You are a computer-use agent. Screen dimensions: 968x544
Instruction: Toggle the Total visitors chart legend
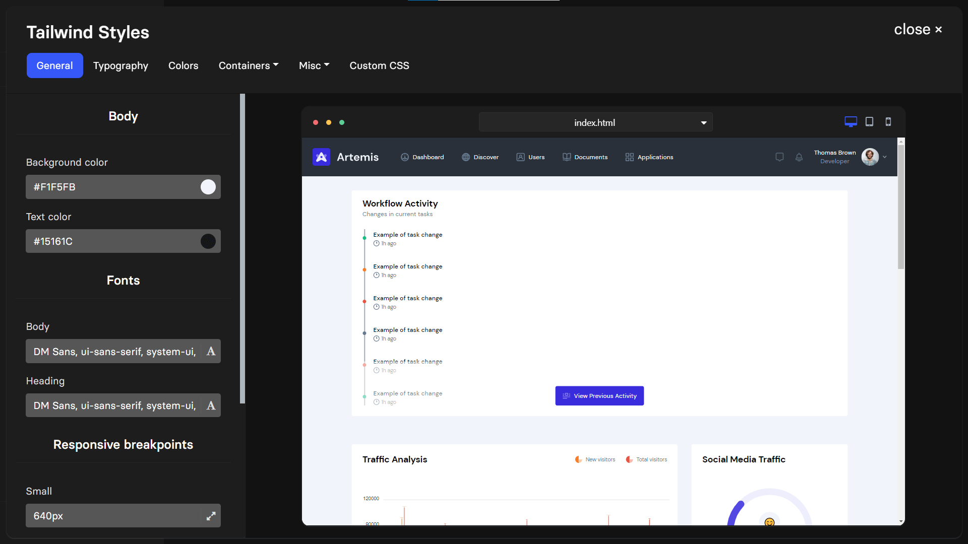tap(647, 459)
